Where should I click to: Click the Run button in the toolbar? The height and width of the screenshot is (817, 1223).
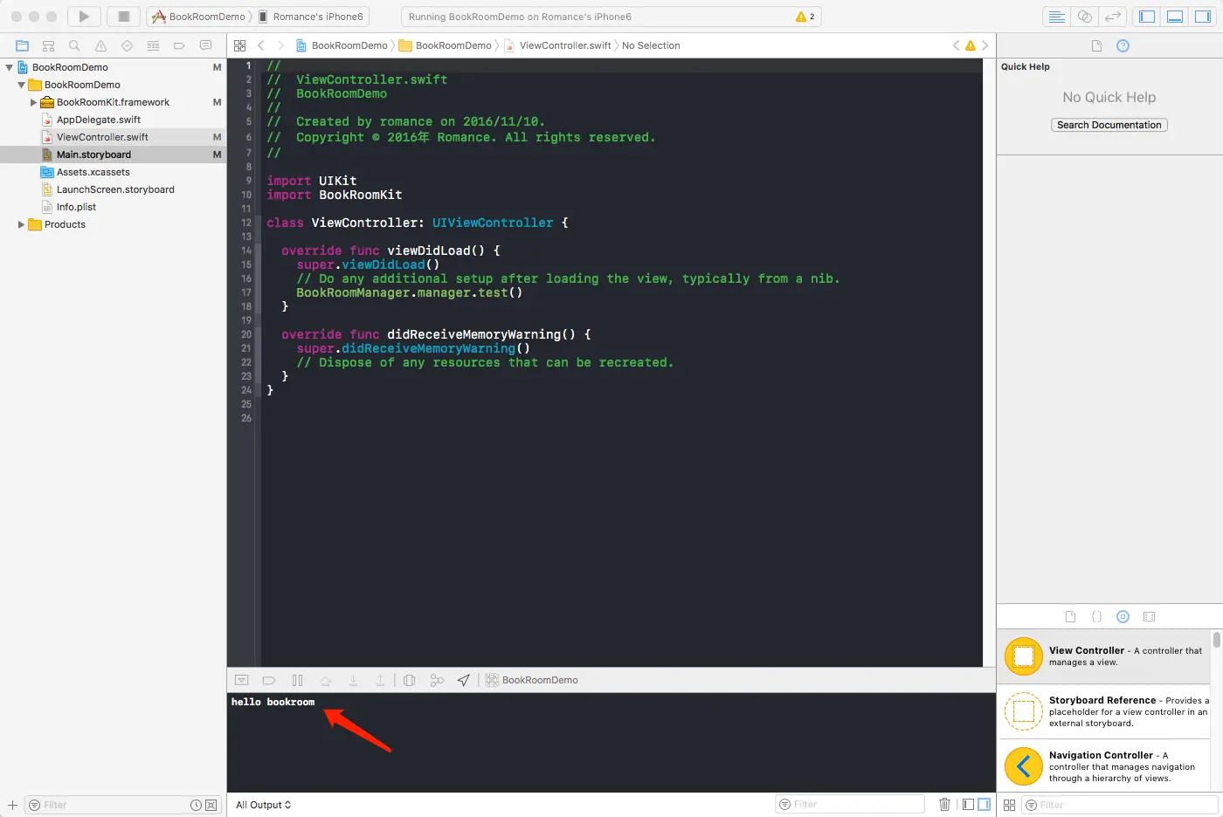pyautogui.click(x=84, y=17)
